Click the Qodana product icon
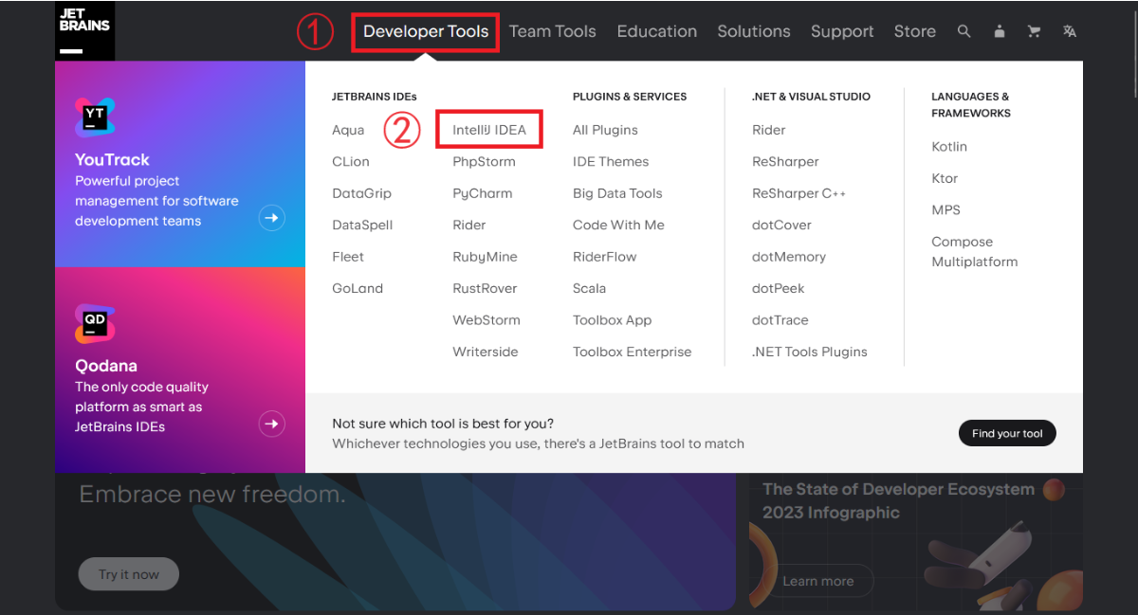1138x615 pixels. [95, 324]
